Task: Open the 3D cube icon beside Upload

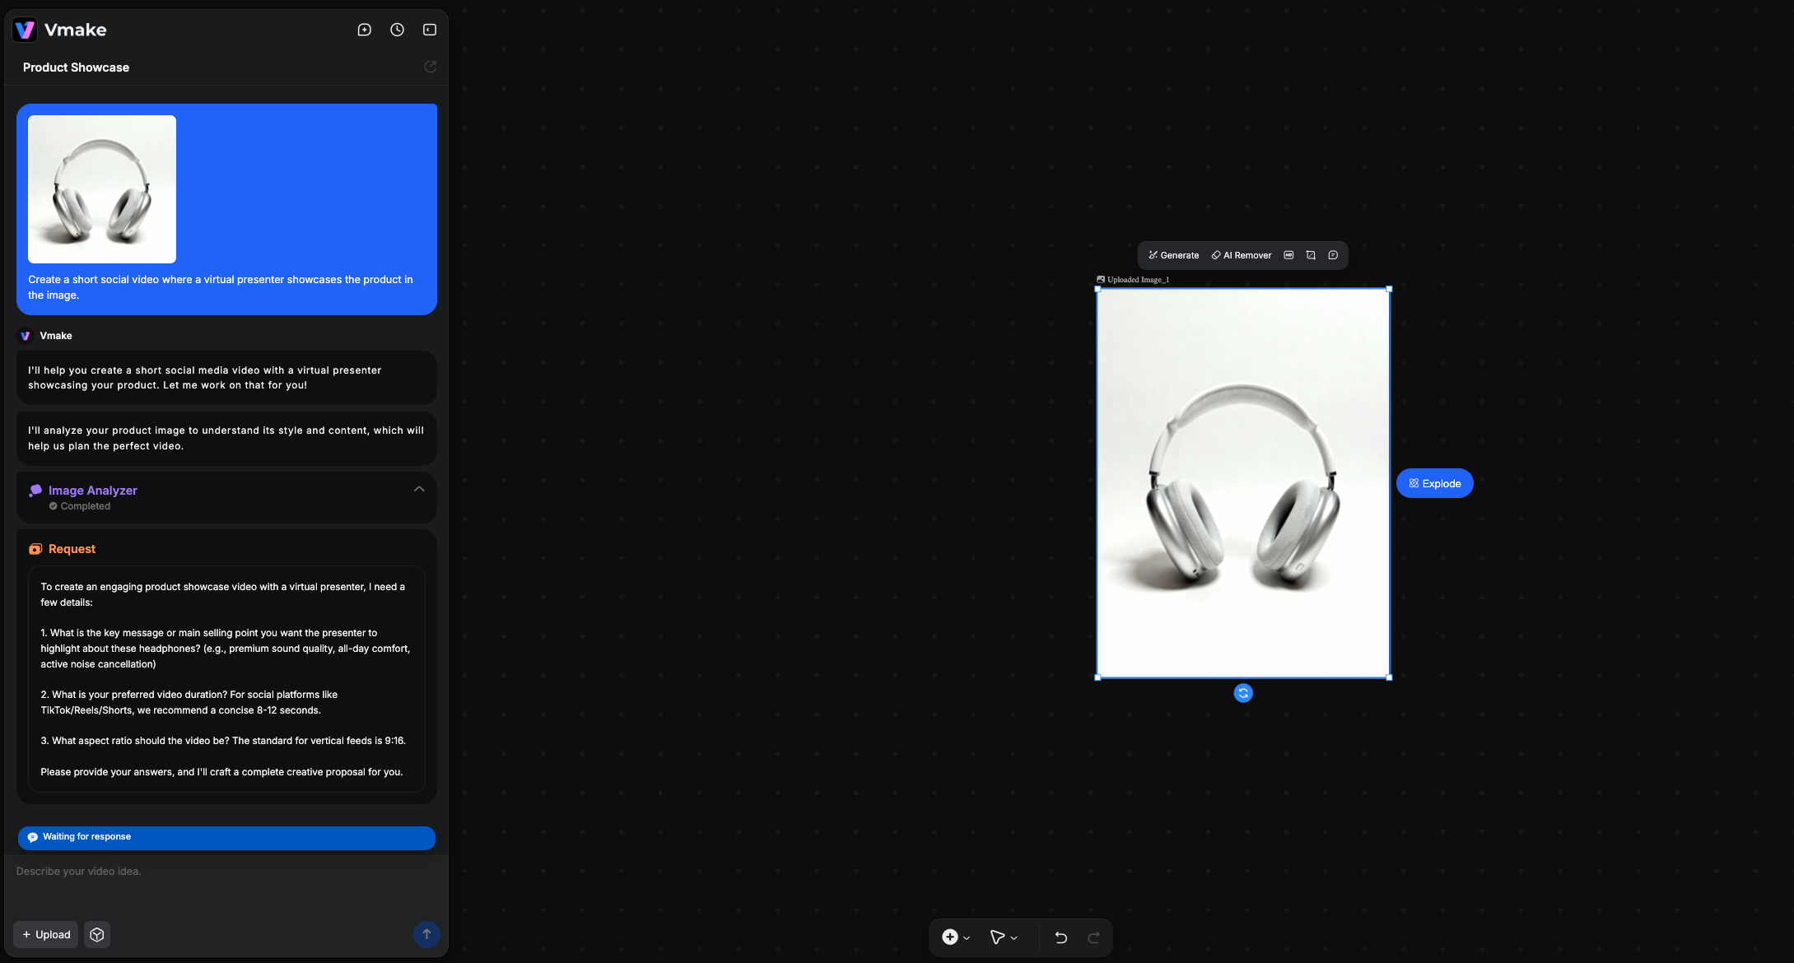Action: pos(97,934)
